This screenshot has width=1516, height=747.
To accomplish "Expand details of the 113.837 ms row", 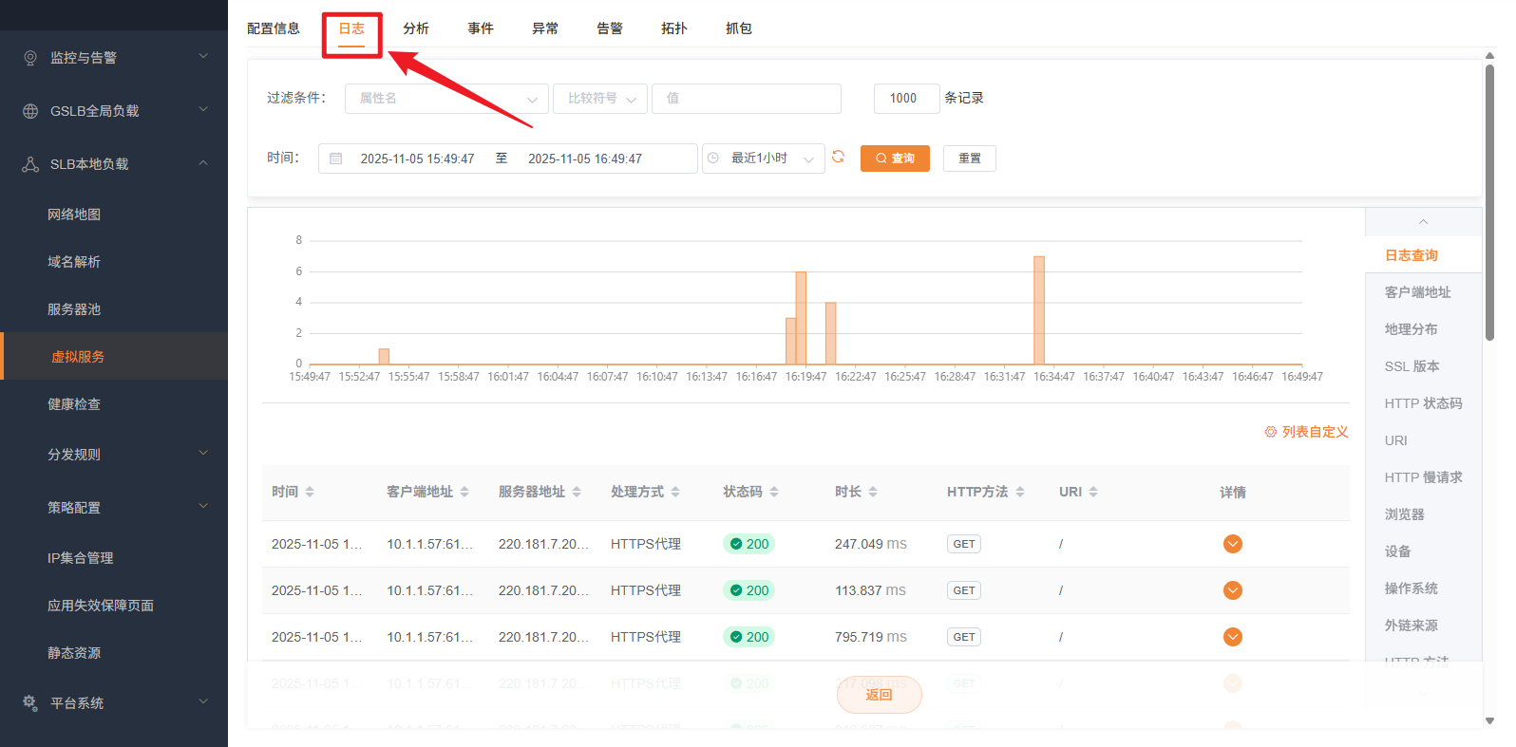I will tap(1232, 590).
